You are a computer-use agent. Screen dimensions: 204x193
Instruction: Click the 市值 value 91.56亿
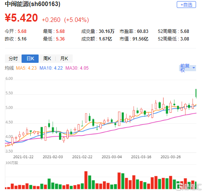140,39
